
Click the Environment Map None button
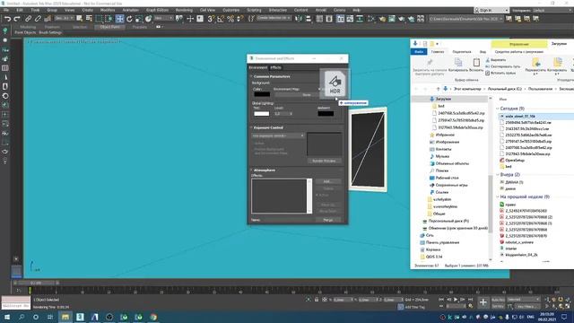point(307,95)
